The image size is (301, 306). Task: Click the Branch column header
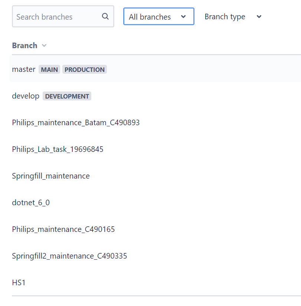(x=24, y=45)
